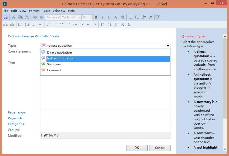
Task: Click the Keywords label link
Action: tap(16, 118)
